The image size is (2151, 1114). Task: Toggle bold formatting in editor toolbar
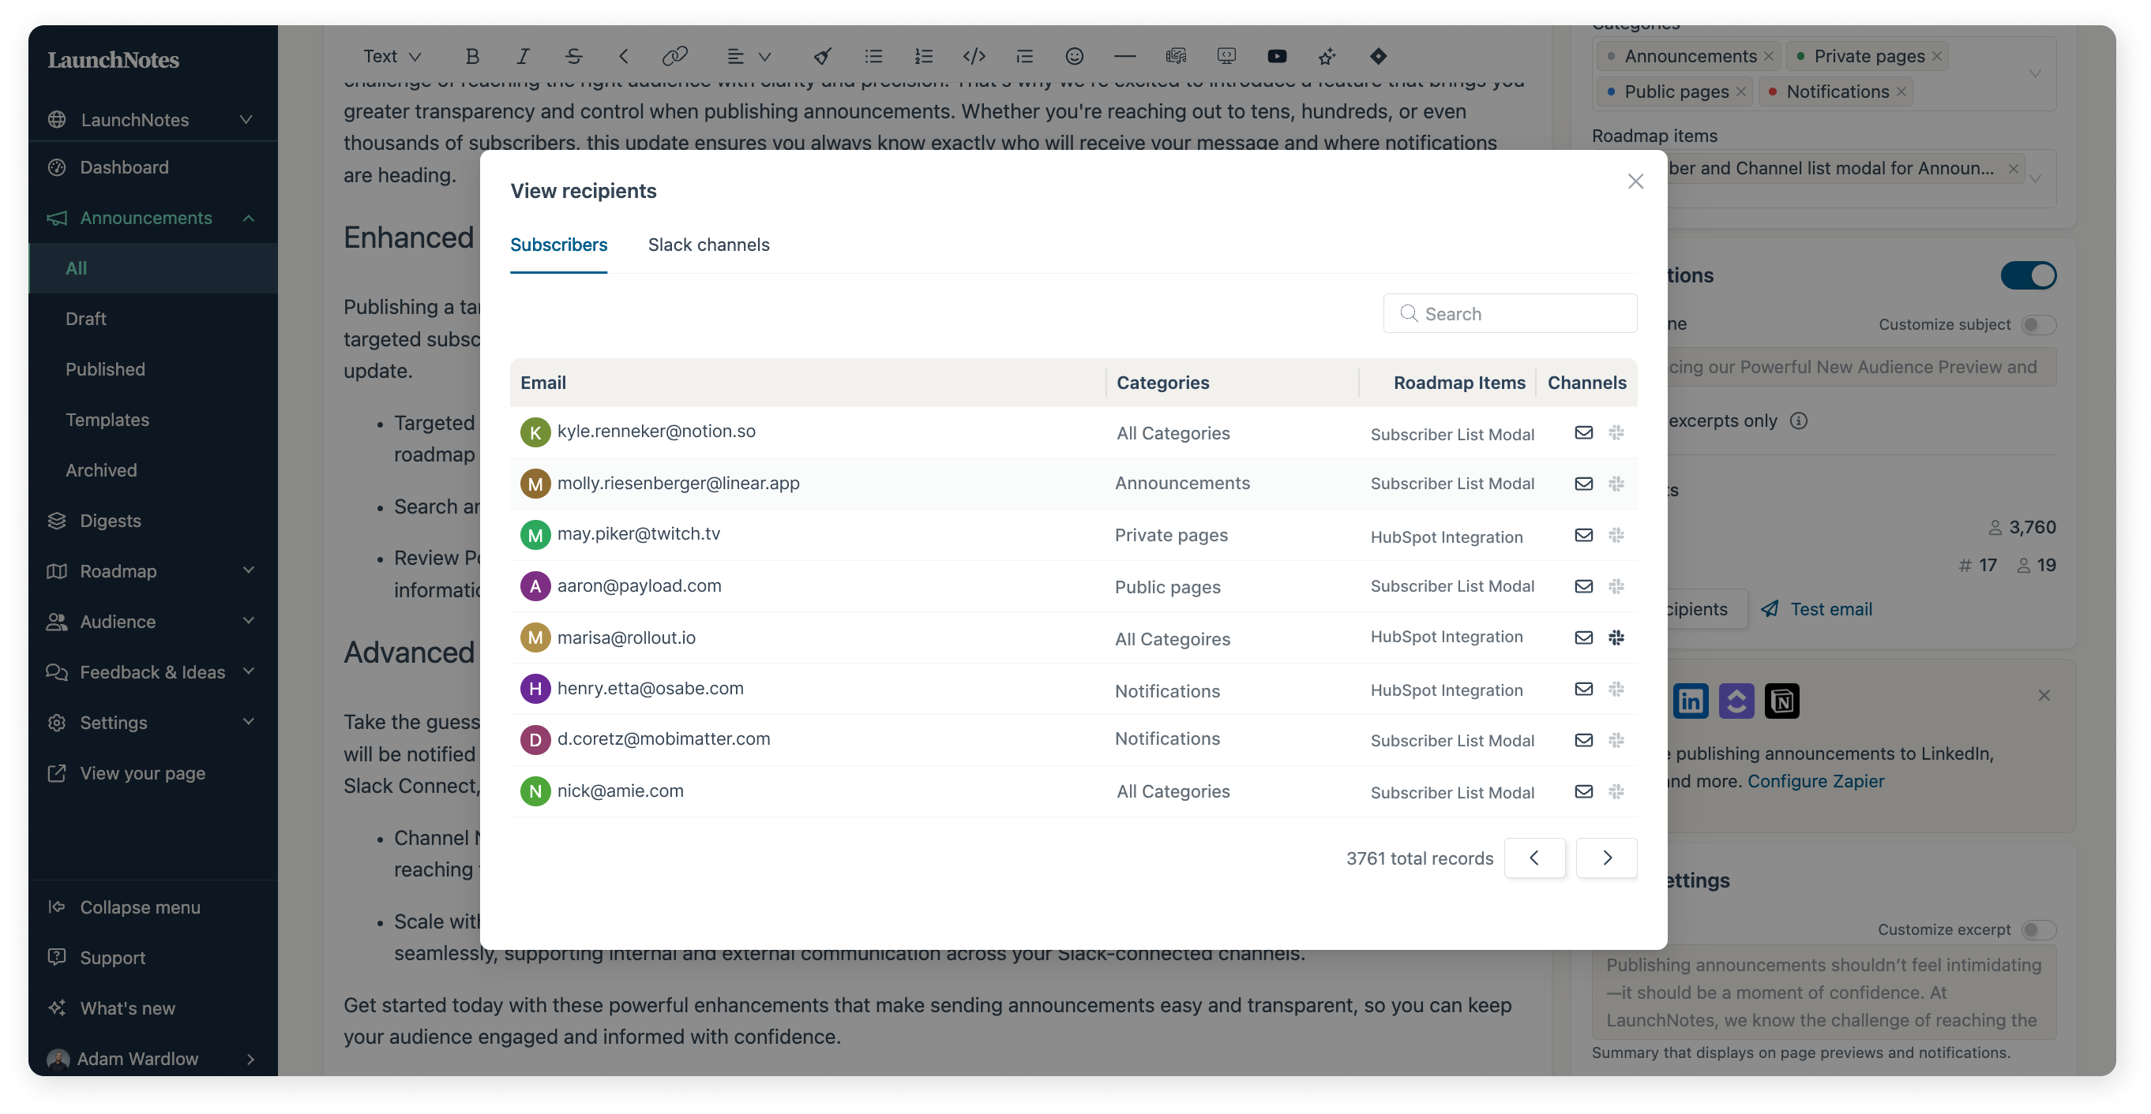(x=471, y=56)
